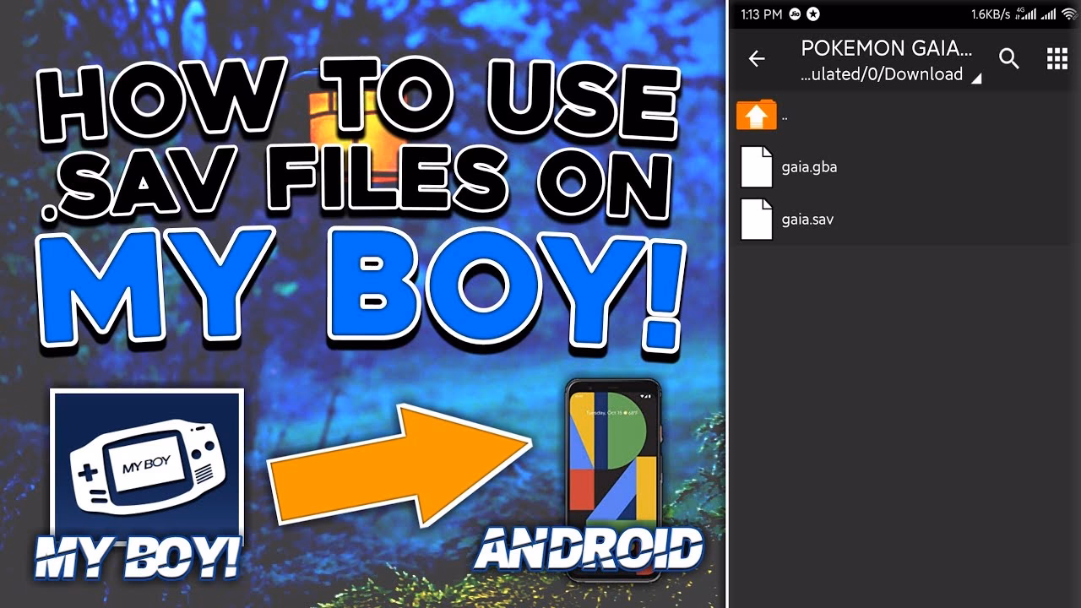Tap the 4G signal strength icon
Viewport: 1081px width, 608px height.
[1025, 14]
